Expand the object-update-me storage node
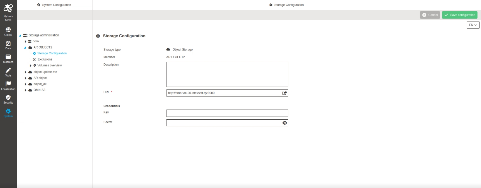Screen dimensions: 481x188 [26, 72]
